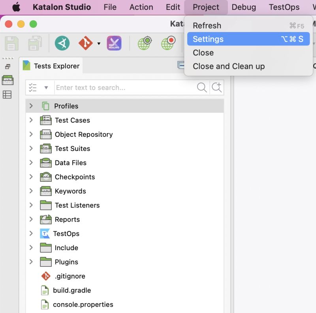The height and width of the screenshot is (313, 316).
Task: Expand the Reports chevron
Action: 31,219
